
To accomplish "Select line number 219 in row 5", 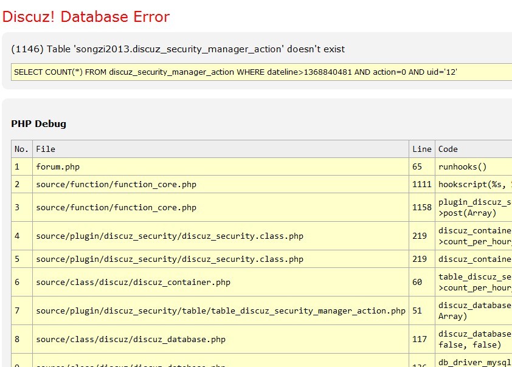I will (x=422, y=259).
